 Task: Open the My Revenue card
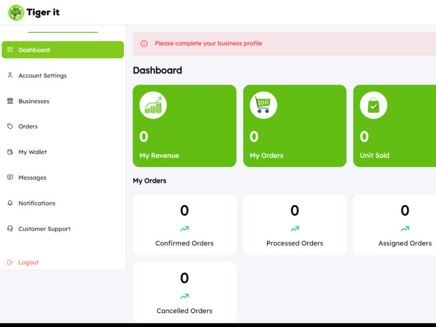click(x=184, y=126)
